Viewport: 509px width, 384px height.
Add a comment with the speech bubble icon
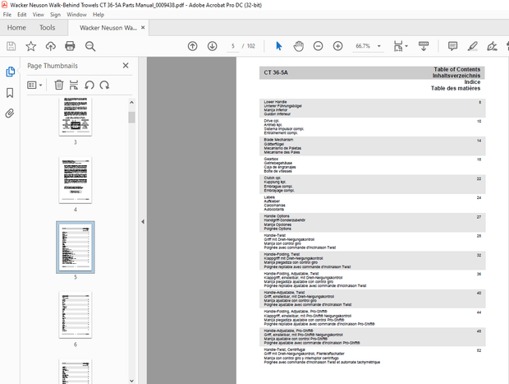[452, 46]
